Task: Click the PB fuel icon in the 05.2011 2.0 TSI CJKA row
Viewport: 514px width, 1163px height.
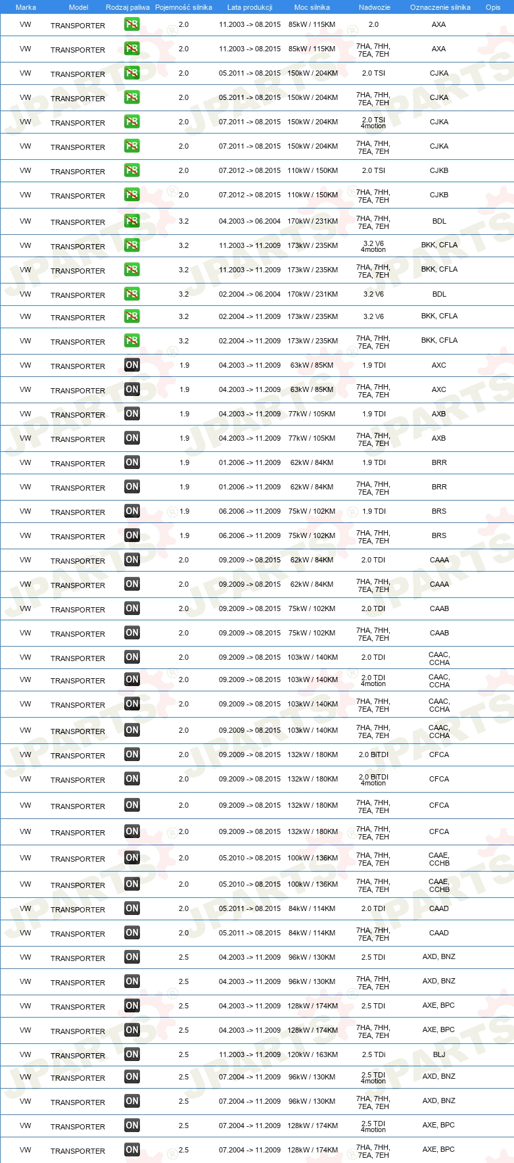Action: pyautogui.click(x=132, y=73)
